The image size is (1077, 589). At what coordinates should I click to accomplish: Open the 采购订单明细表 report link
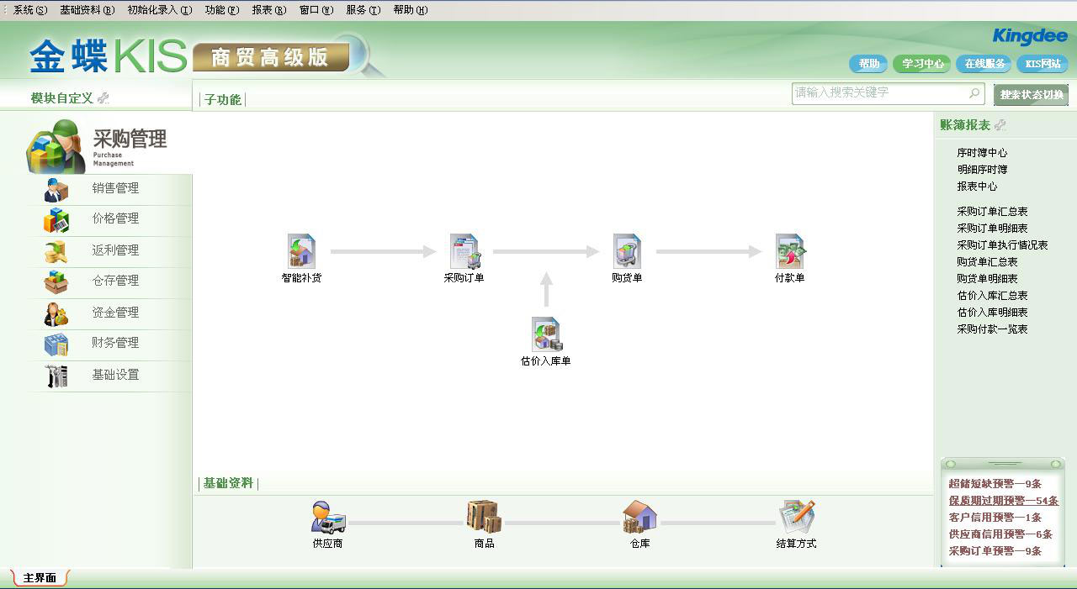pos(992,229)
